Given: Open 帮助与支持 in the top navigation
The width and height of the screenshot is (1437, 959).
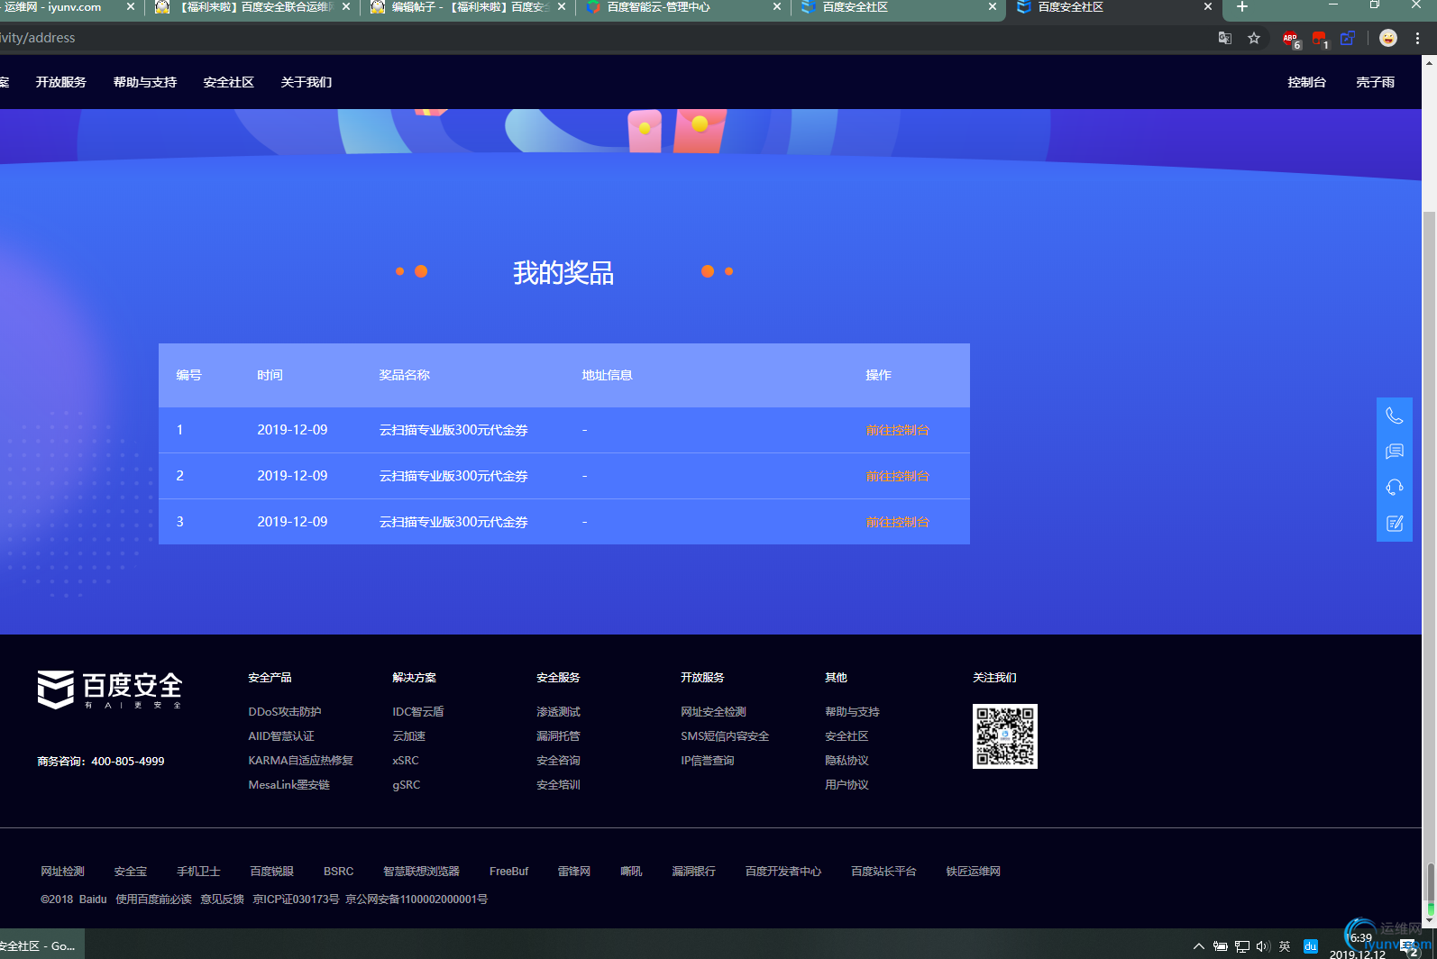Looking at the screenshot, I should point(145,82).
